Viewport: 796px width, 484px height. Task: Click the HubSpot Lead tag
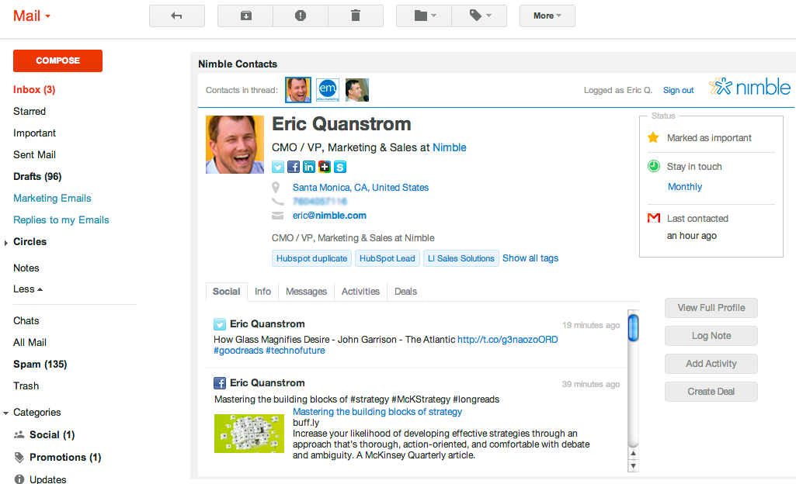(x=388, y=258)
